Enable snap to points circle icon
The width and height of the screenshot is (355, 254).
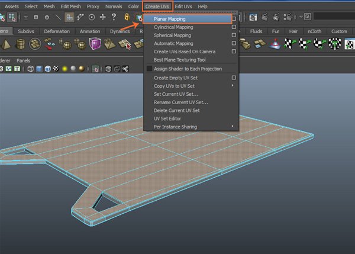(x=92, y=17)
